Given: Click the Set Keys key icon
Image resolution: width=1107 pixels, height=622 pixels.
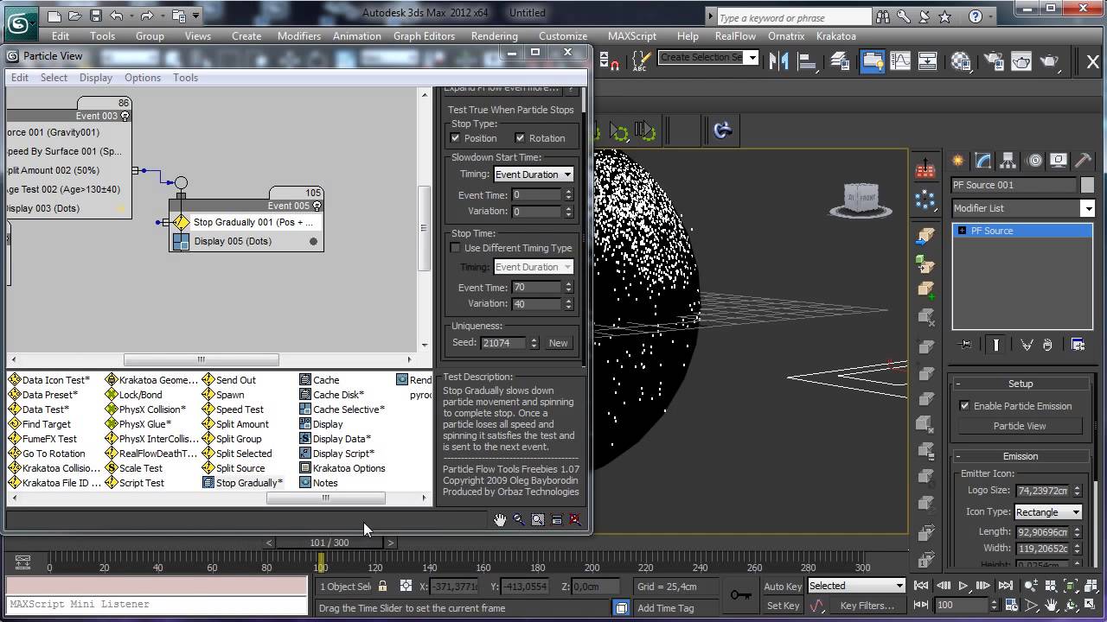Looking at the screenshot, I should 740,595.
